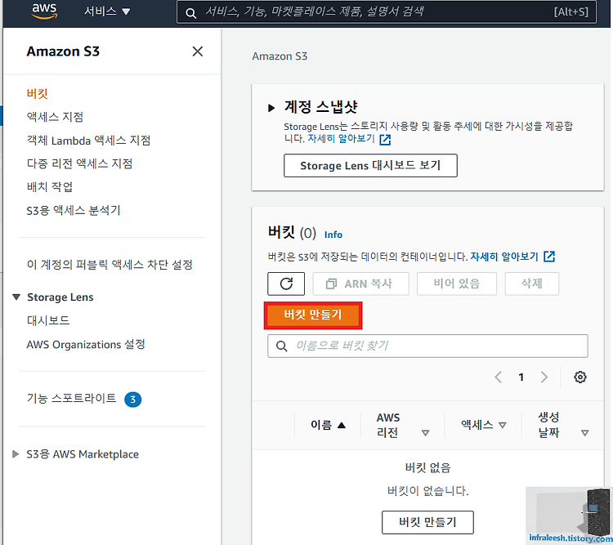
Task: Open the Info link next to 버킷
Action: (x=333, y=235)
